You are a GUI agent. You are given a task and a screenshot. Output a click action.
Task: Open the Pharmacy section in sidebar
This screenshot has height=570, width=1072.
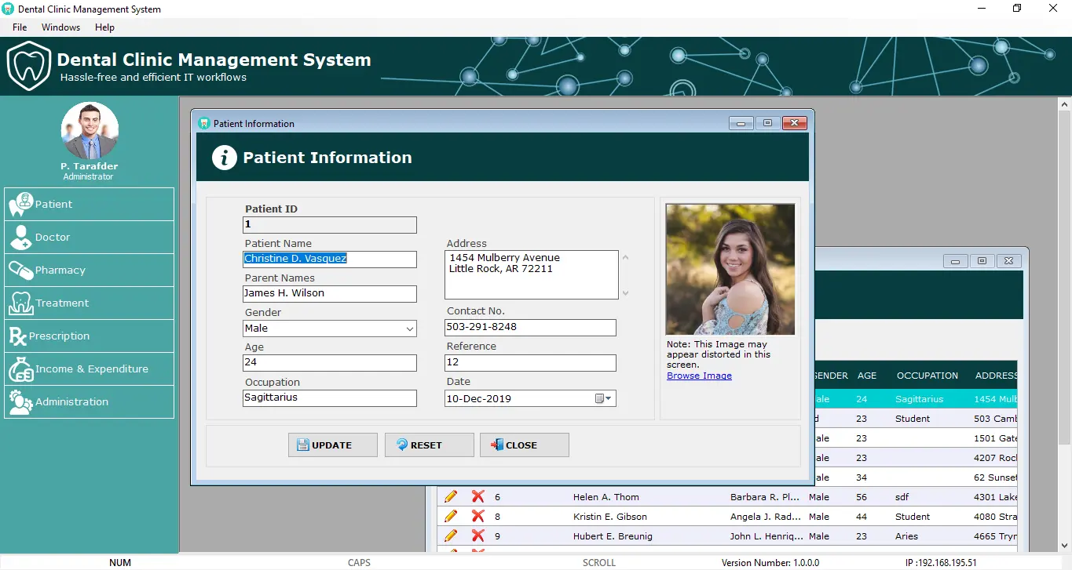89,270
